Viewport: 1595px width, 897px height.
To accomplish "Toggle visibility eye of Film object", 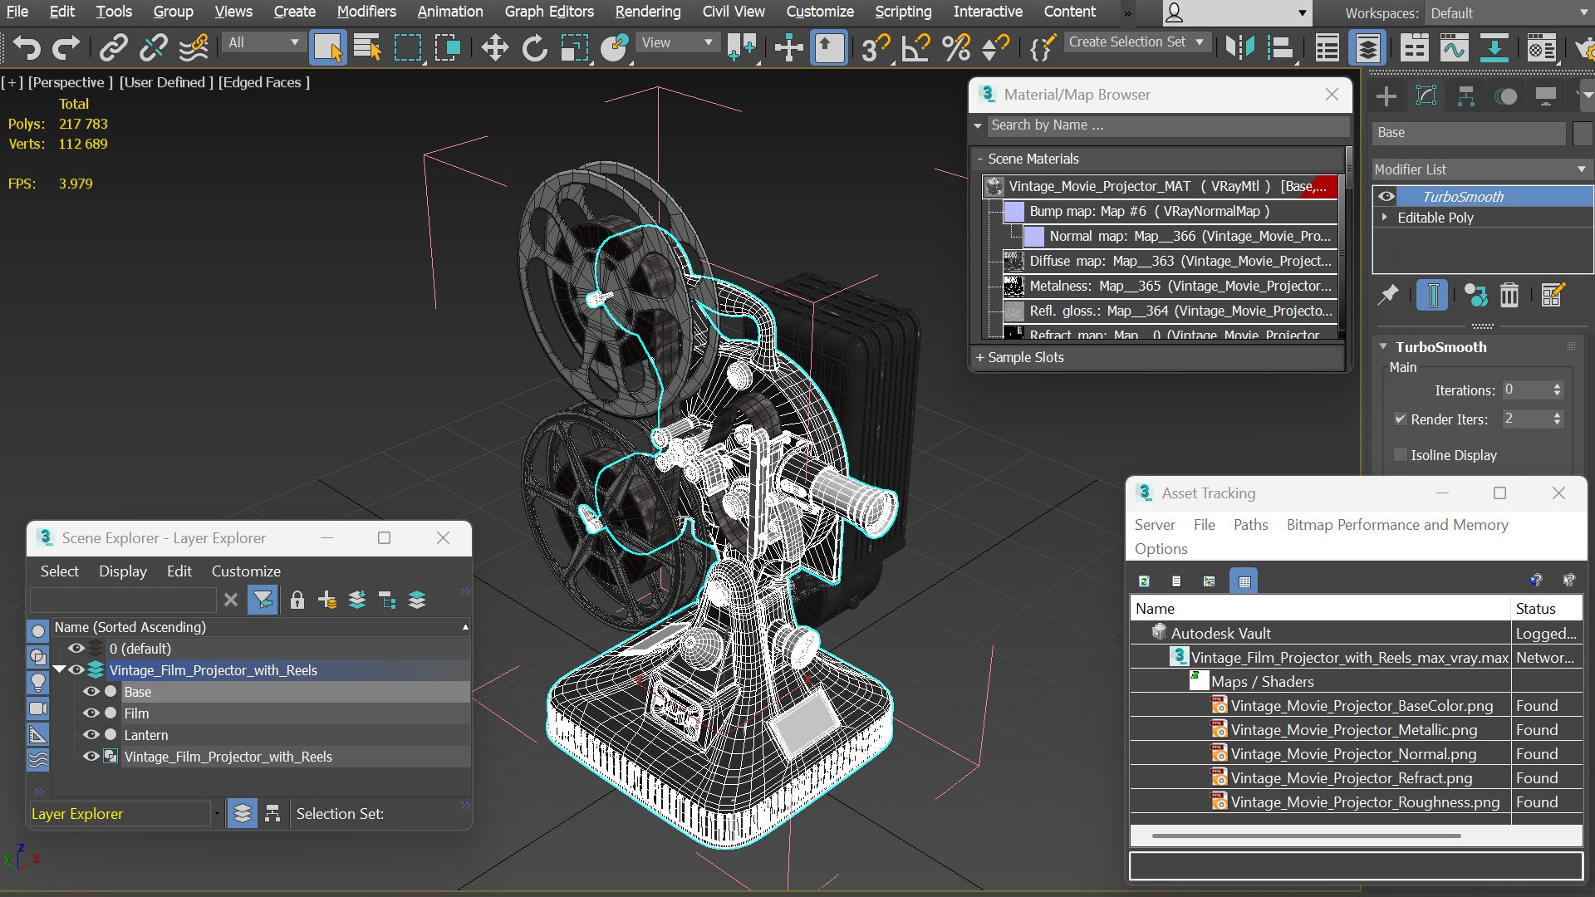I will [91, 713].
